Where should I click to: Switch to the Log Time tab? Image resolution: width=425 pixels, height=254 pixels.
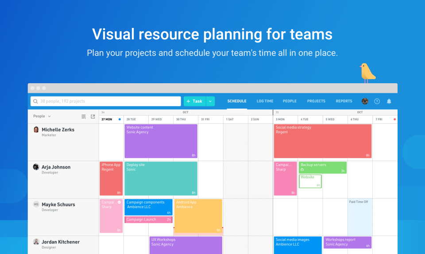265,101
